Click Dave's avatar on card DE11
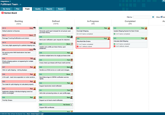The image size is (165, 115). 35,35
